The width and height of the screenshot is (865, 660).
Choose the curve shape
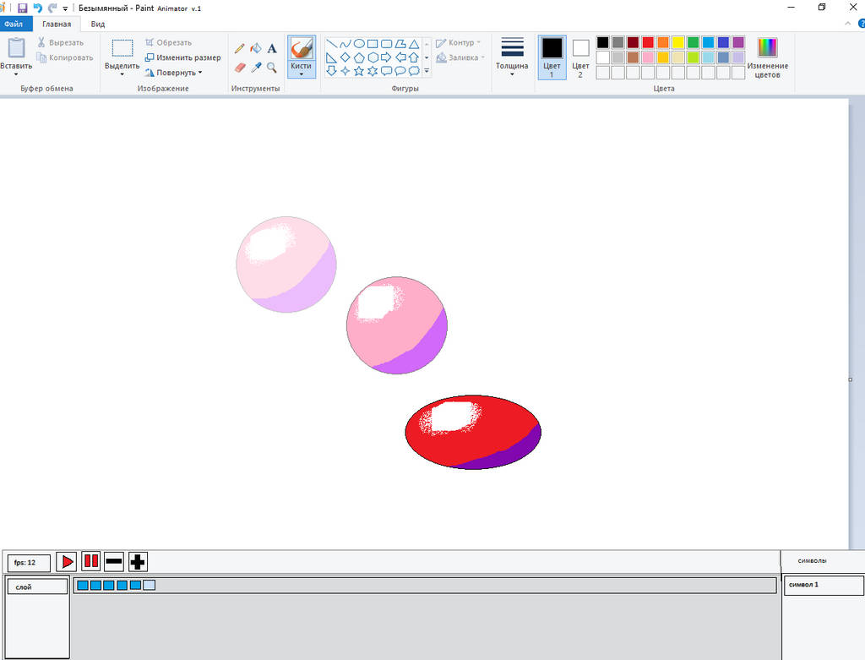(x=345, y=44)
